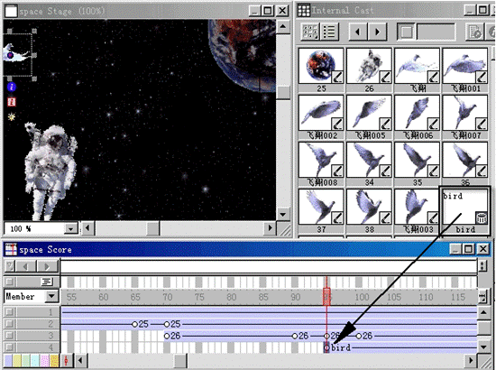Screen dimensions: 496x370
Task: Select cast member 飞翔001
Action: coord(465,70)
